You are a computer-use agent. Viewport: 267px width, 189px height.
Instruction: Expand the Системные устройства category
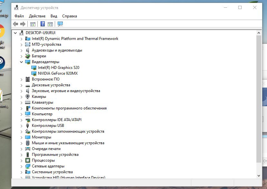coord(21,172)
